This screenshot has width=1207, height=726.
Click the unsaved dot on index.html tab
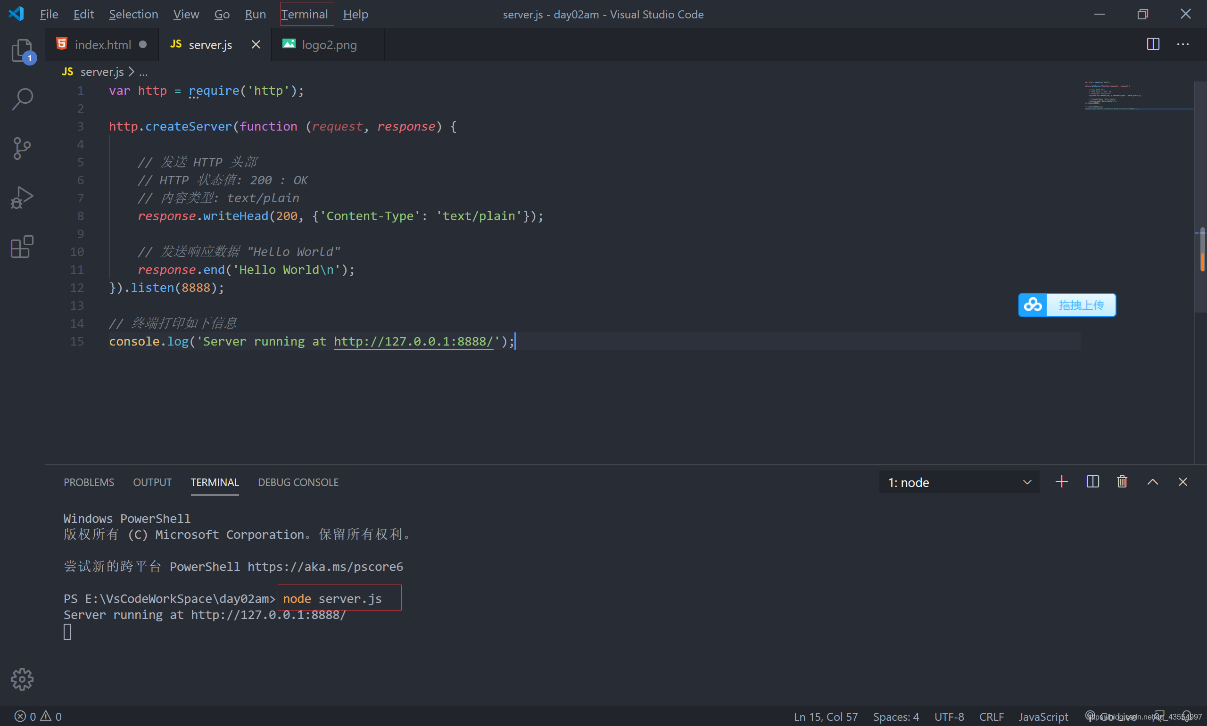(143, 44)
